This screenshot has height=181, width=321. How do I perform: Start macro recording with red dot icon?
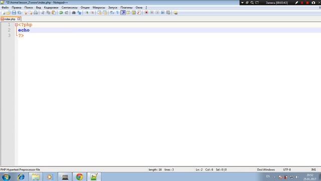(146, 13)
